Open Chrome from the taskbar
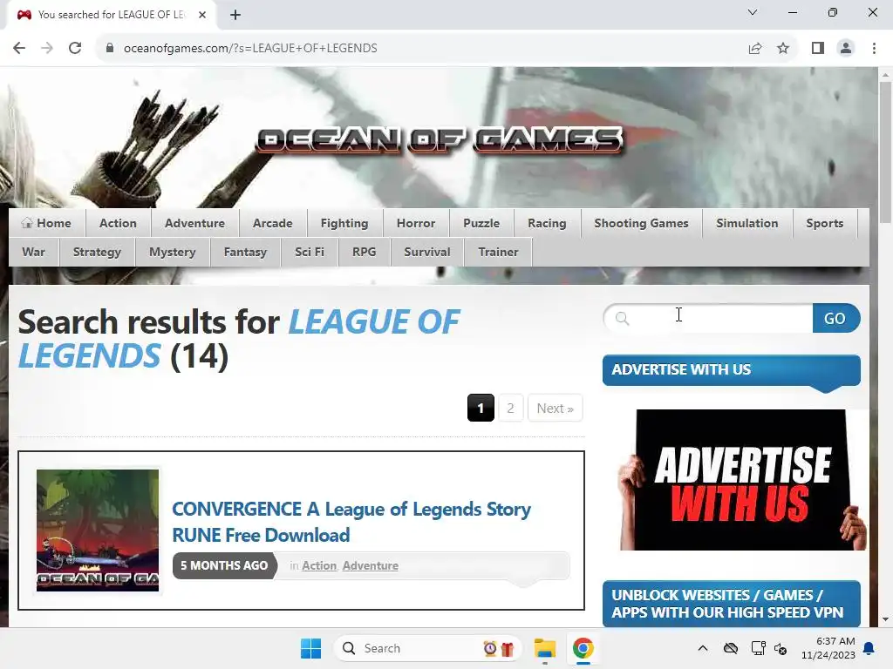This screenshot has height=669, width=893. (x=583, y=648)
